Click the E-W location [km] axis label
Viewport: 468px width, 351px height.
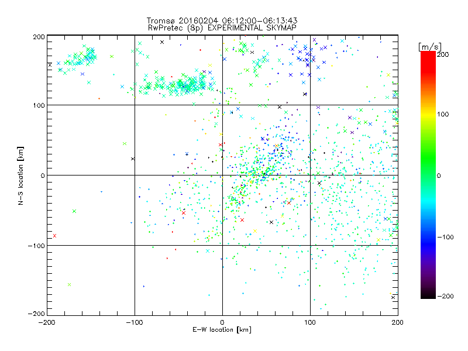(x=222, y=330)
